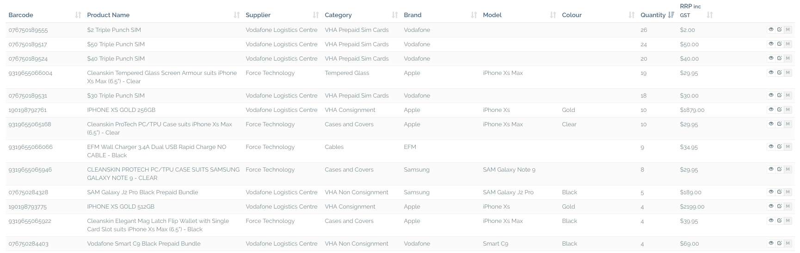
Task: Click M button on Vodafone Smart C9 row
Action: [788, 243]
